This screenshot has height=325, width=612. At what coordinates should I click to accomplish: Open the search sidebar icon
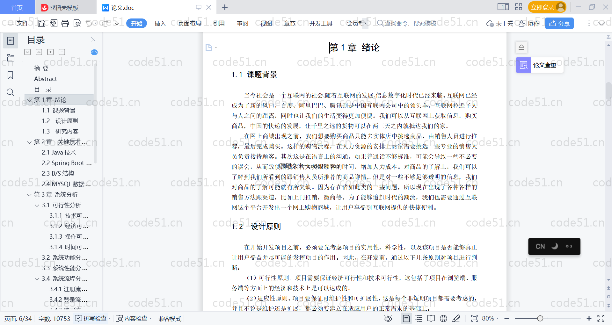click(11, 92)
